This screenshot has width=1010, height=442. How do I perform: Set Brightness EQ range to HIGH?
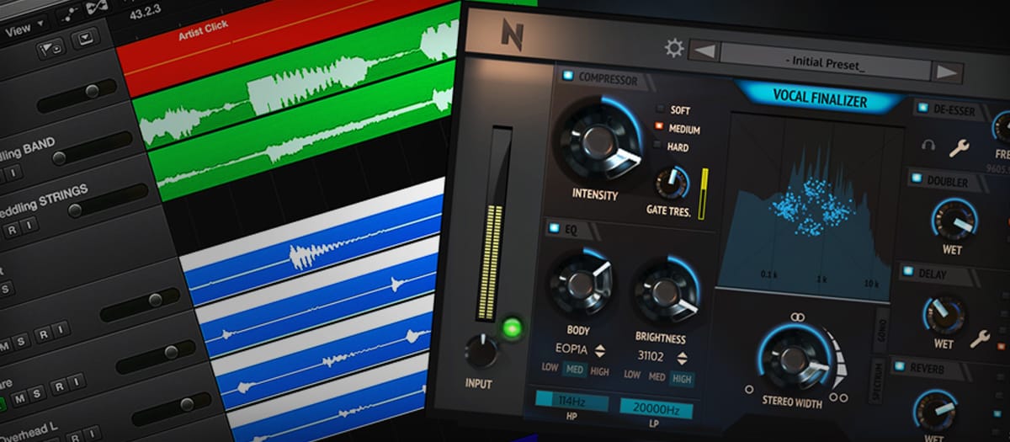click(682, 379)
